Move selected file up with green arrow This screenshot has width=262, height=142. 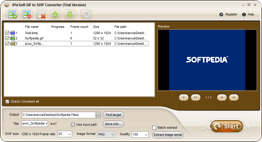pos(55,15)
